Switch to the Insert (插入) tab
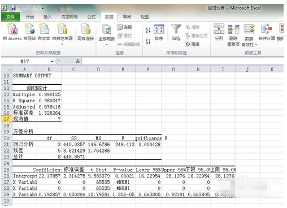Viewport: 287px width, 208px height. point(47,17)
